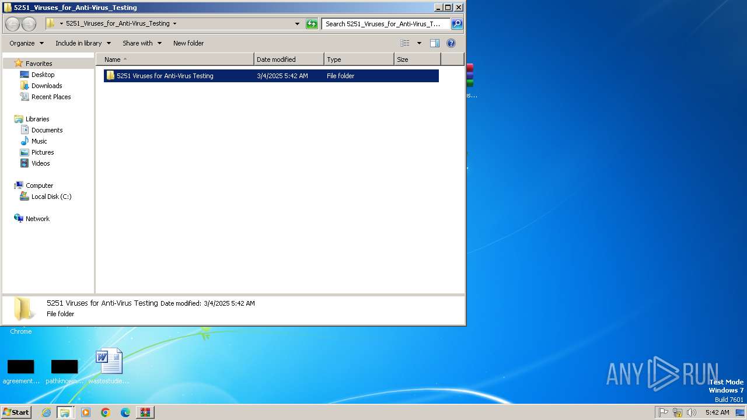This screenshot has height=420, width=747.
Task: Click the network tray icon
Action: 678,412
